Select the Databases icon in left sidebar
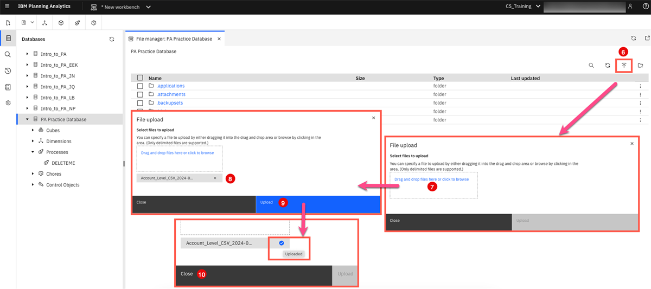This screenshot has width=651, height=289. pyautogui.click(x=8, y=38)
